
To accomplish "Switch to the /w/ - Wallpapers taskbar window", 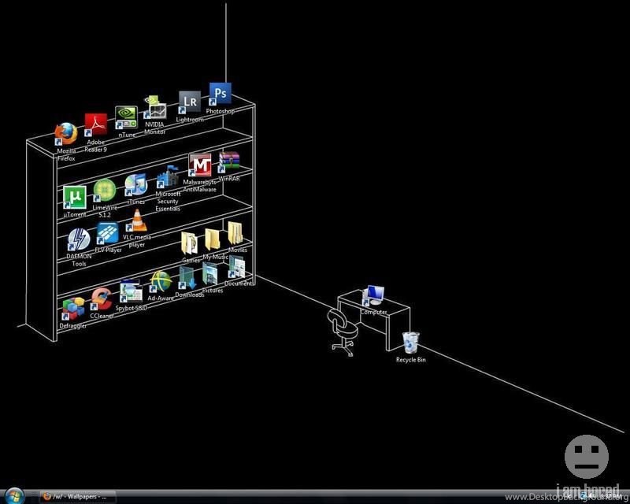I will click(78, 497).
